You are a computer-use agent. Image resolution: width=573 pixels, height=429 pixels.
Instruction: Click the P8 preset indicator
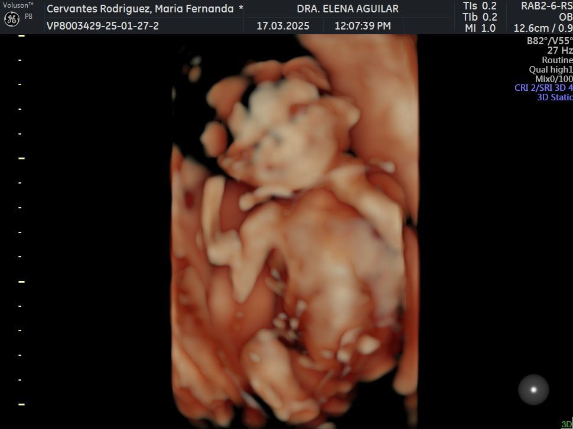point(28,16)
